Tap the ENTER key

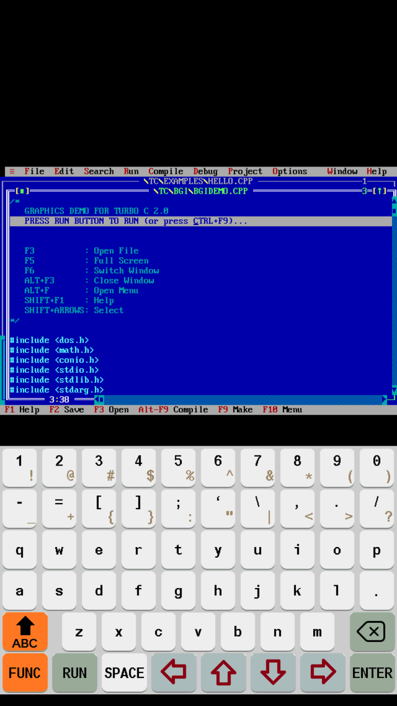[x=372, y=673]
